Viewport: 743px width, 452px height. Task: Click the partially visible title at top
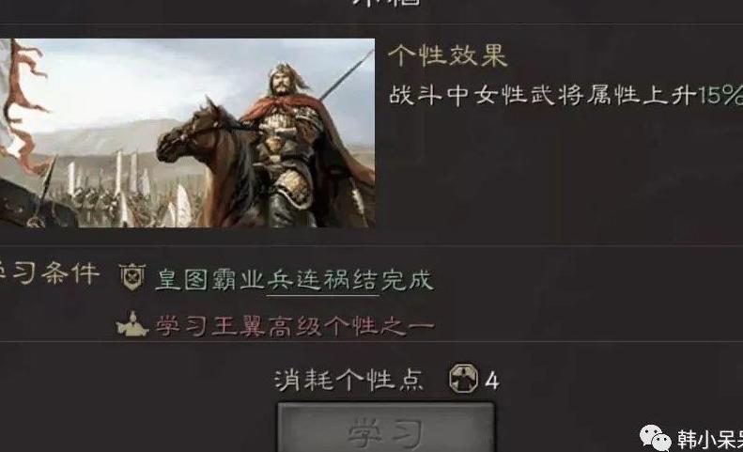click(x=385, y=3)
